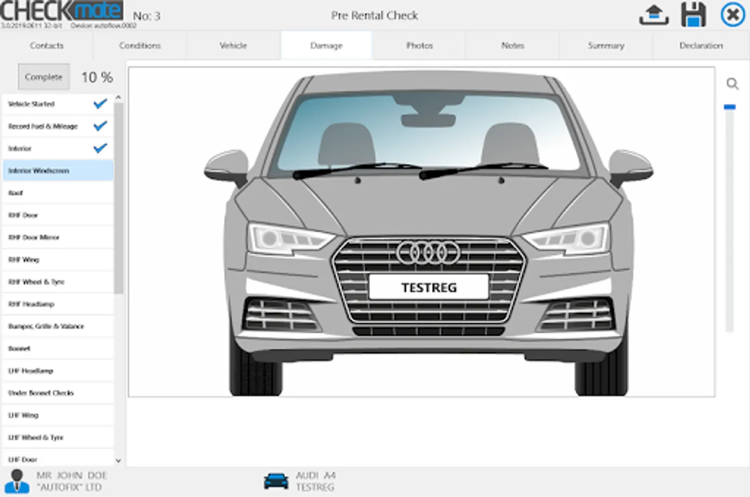This screenshot has height=497, width=750.
Task: Select the Damage tab
Action: tap(327, 45)
